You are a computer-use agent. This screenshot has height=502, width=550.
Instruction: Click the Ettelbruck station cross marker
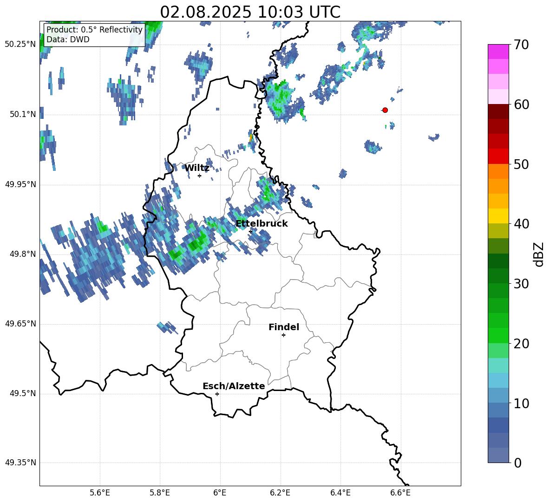coord(250,232)
